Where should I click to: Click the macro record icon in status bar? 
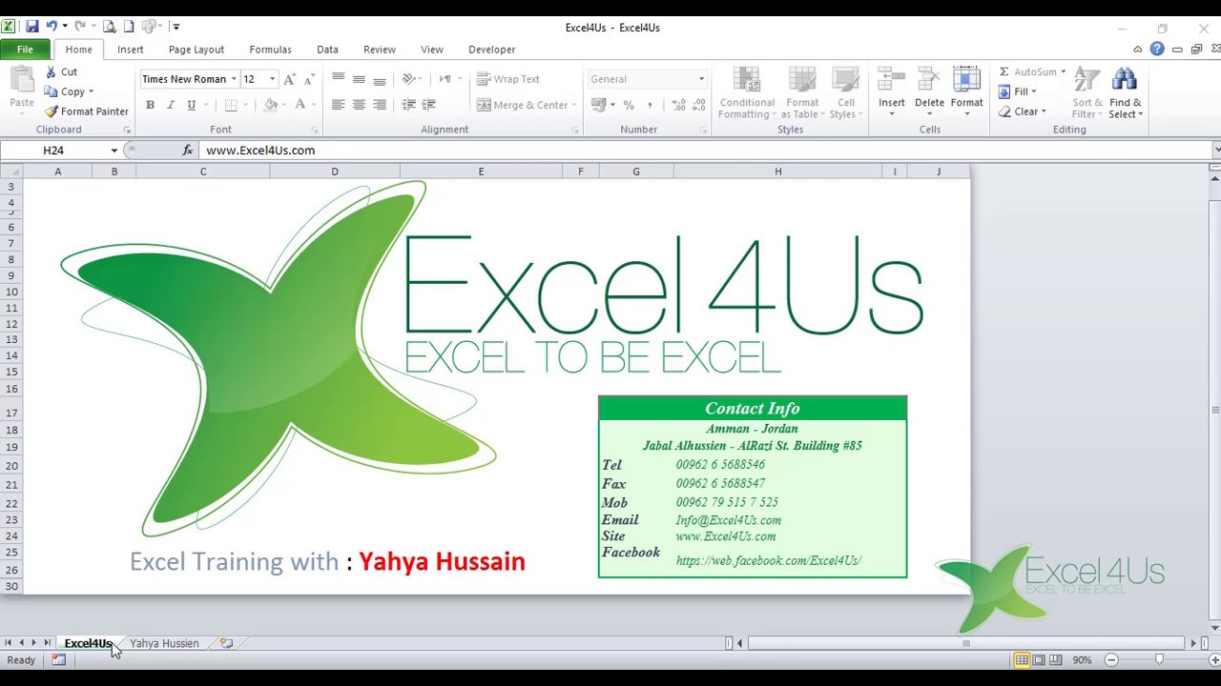click(58, 659)
